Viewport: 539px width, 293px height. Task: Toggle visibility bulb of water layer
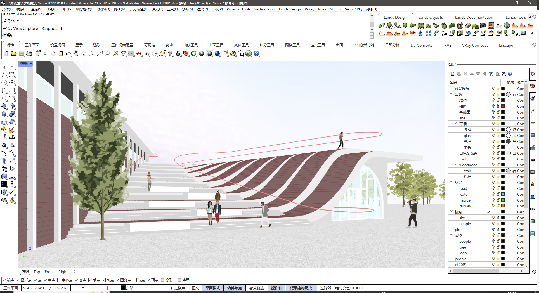493,194
